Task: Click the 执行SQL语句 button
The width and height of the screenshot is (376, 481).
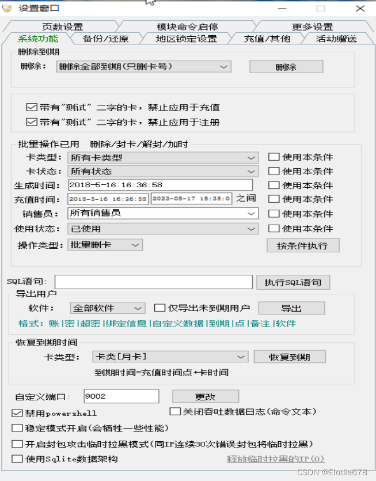Action: click(293, 282)
